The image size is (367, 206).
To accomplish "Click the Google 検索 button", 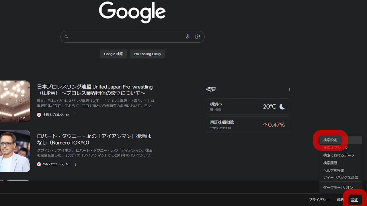I will coord(113,54).
